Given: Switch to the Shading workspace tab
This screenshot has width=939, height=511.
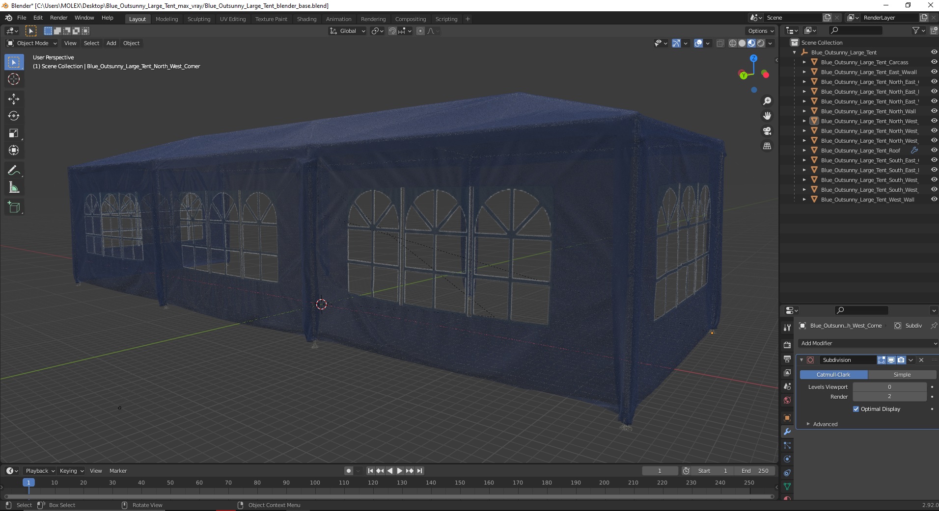Looking at the screenshot, I should [x=306, y=19].
